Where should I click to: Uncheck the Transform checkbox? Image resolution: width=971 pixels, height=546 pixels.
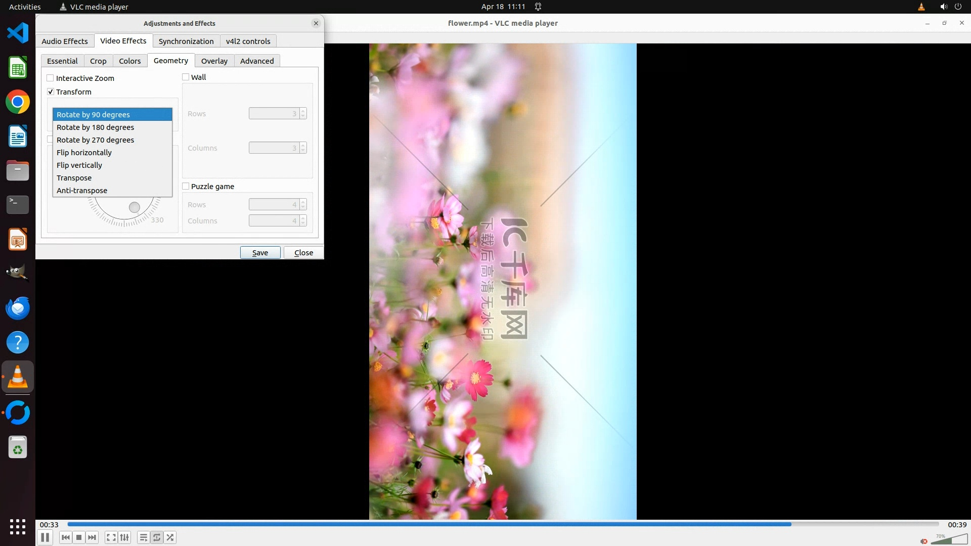51,92
